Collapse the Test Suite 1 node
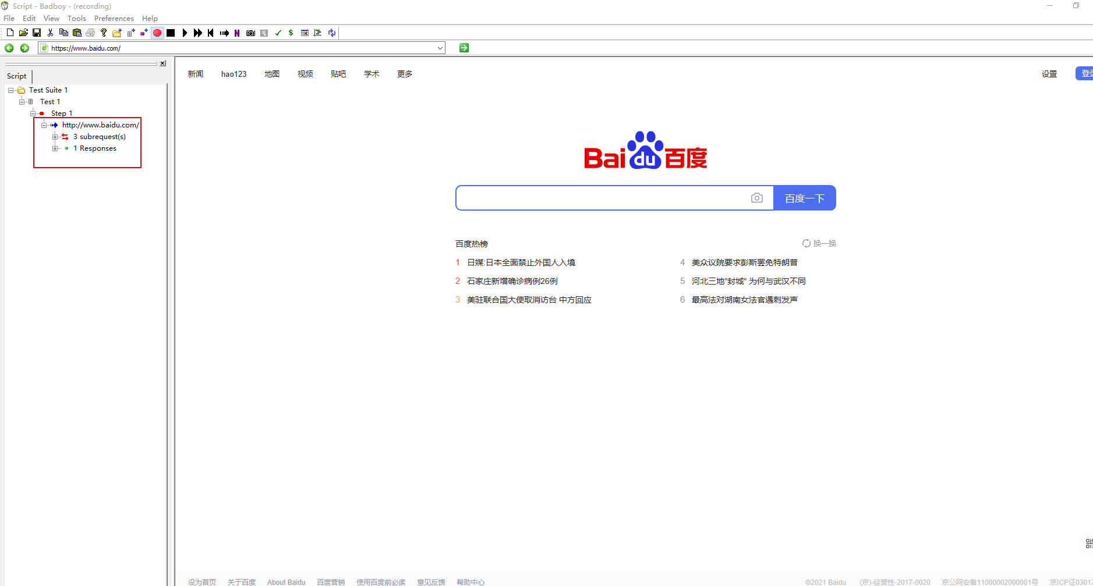1093x586 pixels. (x=10, y=90)
